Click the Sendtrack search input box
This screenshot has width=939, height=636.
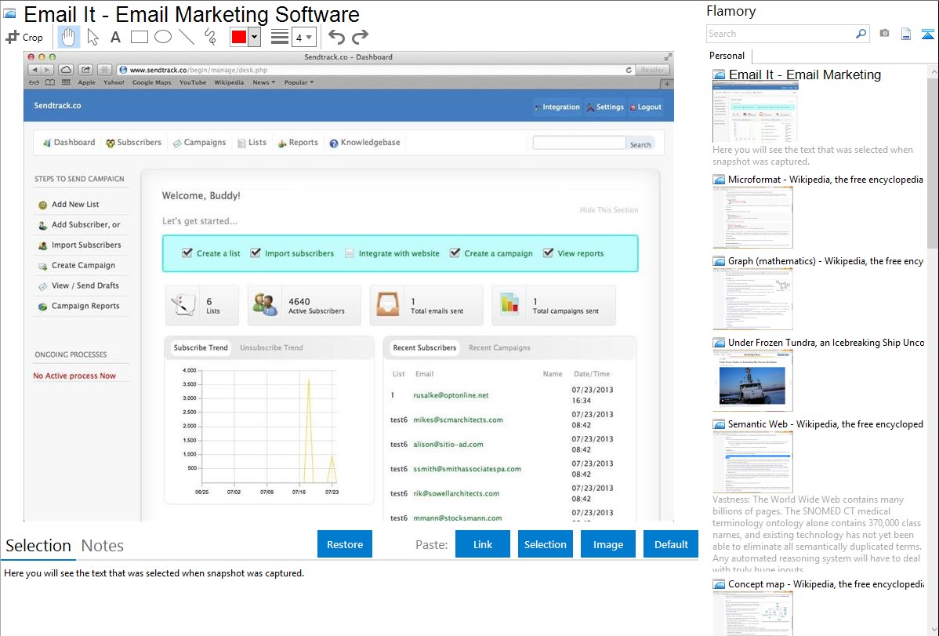[x=579, y=143]
